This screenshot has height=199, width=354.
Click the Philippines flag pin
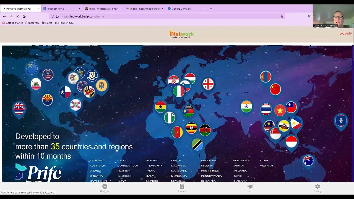coord(296,123)
